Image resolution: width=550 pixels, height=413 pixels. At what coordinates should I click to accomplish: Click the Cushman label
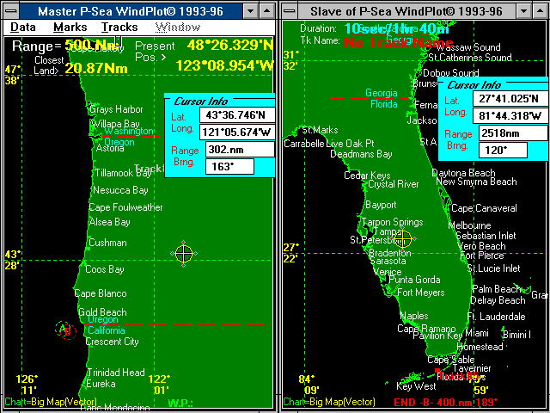point(107,243)
